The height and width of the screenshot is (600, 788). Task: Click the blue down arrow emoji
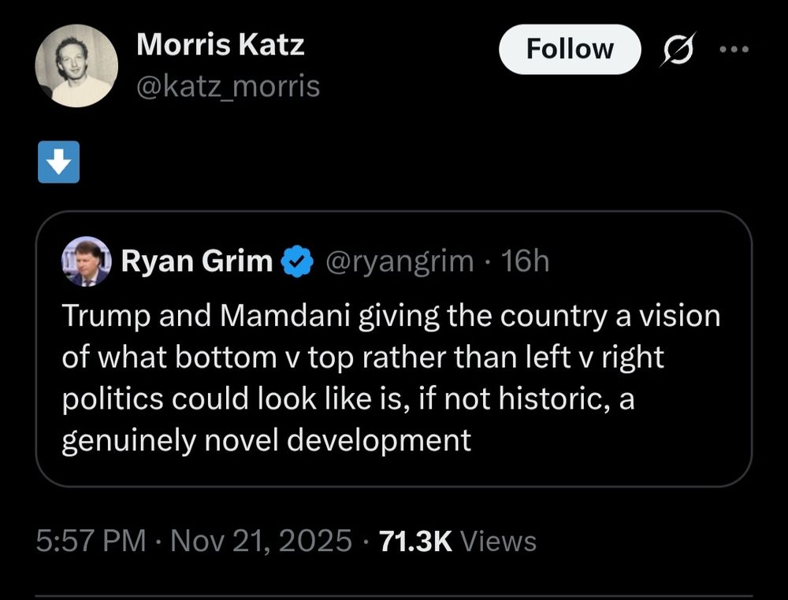tap(58, 161)
